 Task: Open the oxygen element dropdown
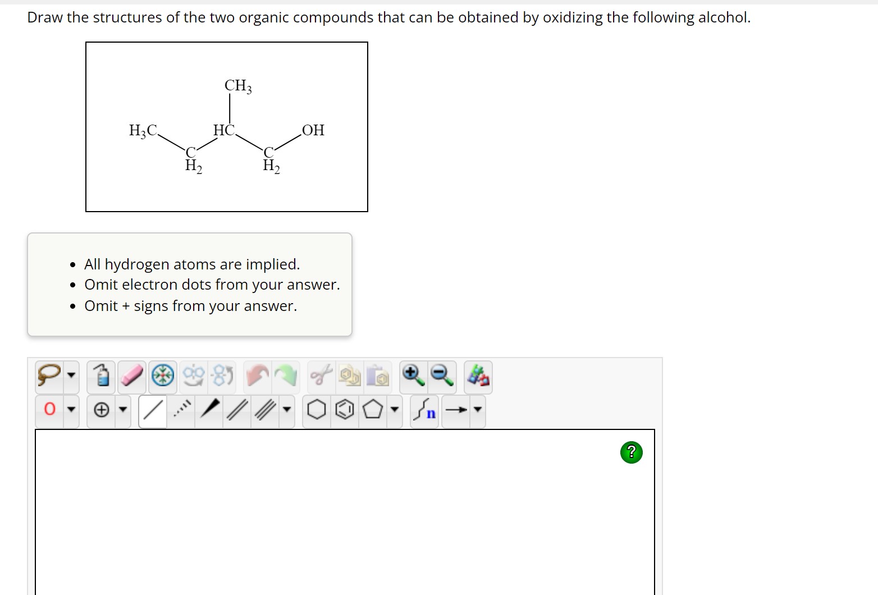[72, 410]
